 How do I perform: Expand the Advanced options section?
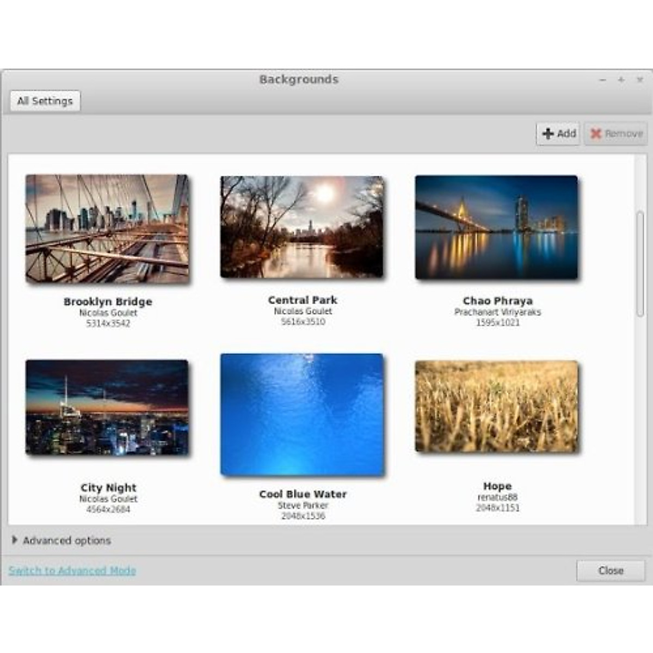pyautogui.click(x=61, y=540)
